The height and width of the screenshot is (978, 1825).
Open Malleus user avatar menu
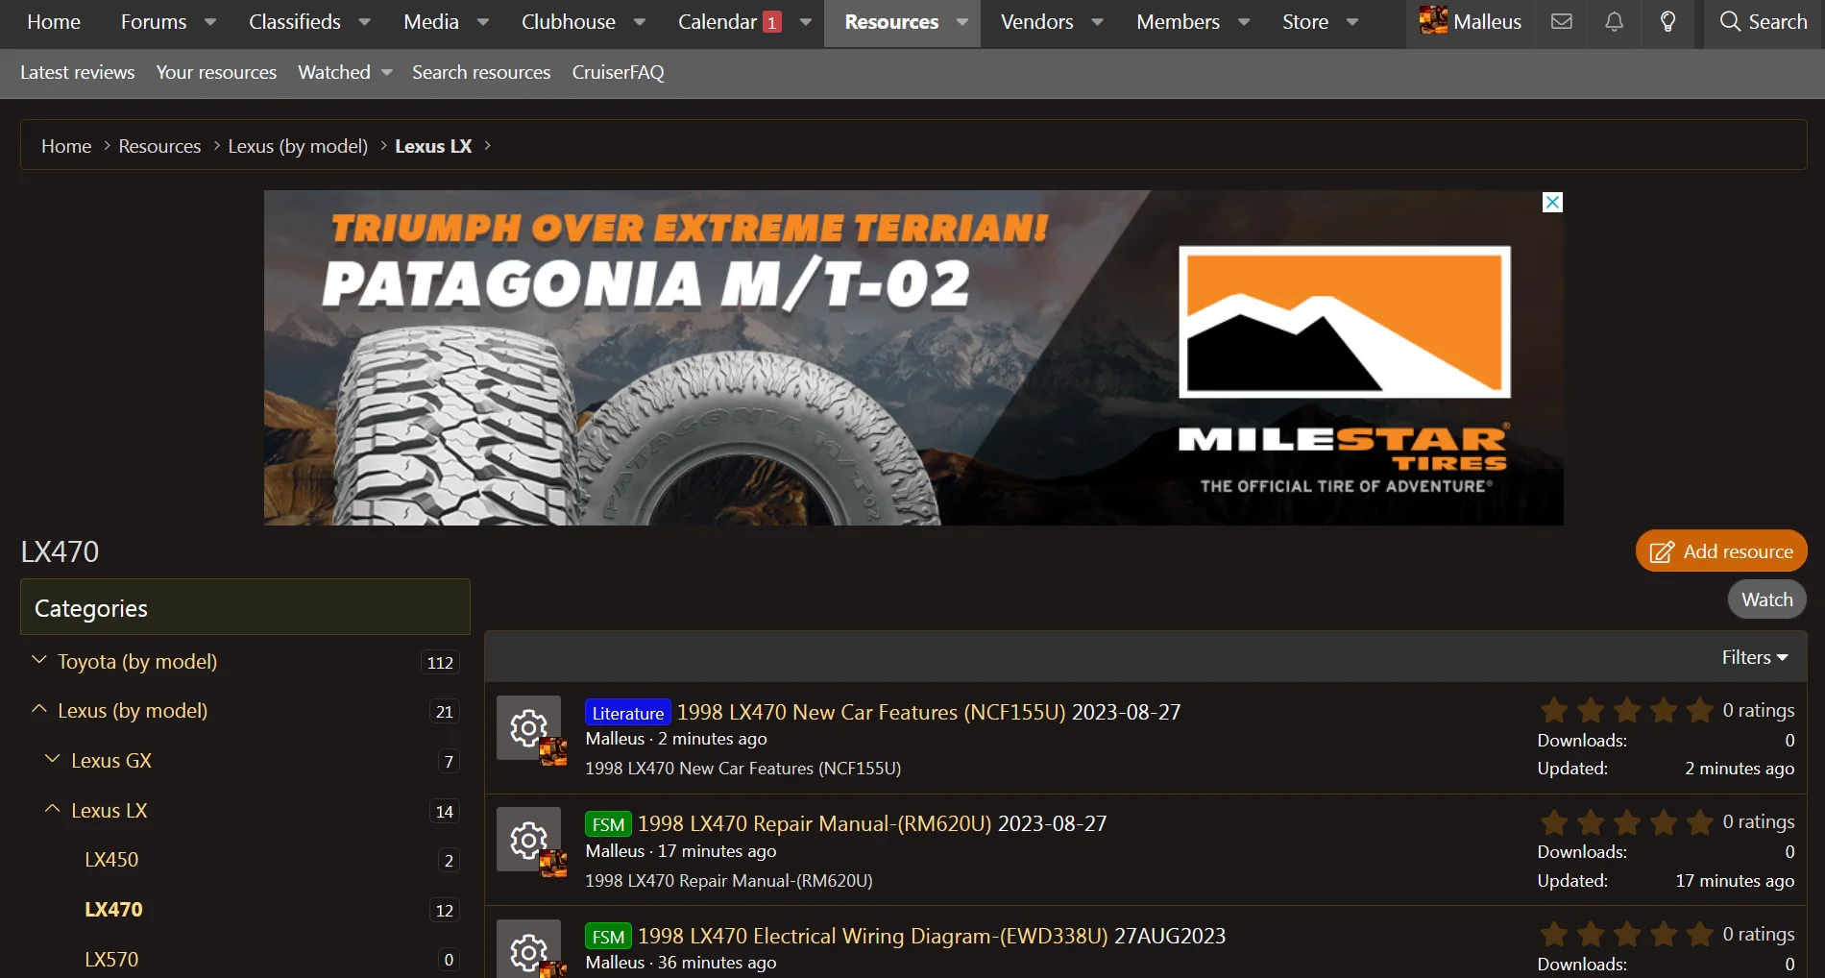tap(1470, 22)
